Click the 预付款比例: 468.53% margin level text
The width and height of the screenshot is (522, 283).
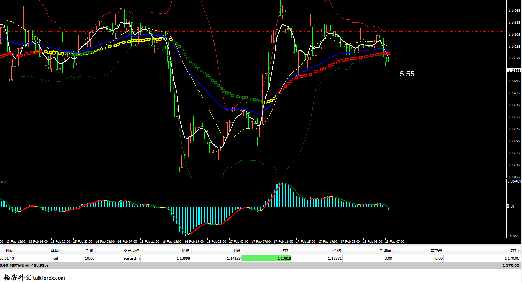29,265
